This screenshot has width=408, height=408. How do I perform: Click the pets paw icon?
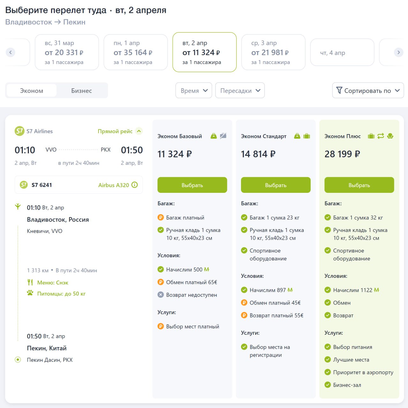(x=30, y=293)
